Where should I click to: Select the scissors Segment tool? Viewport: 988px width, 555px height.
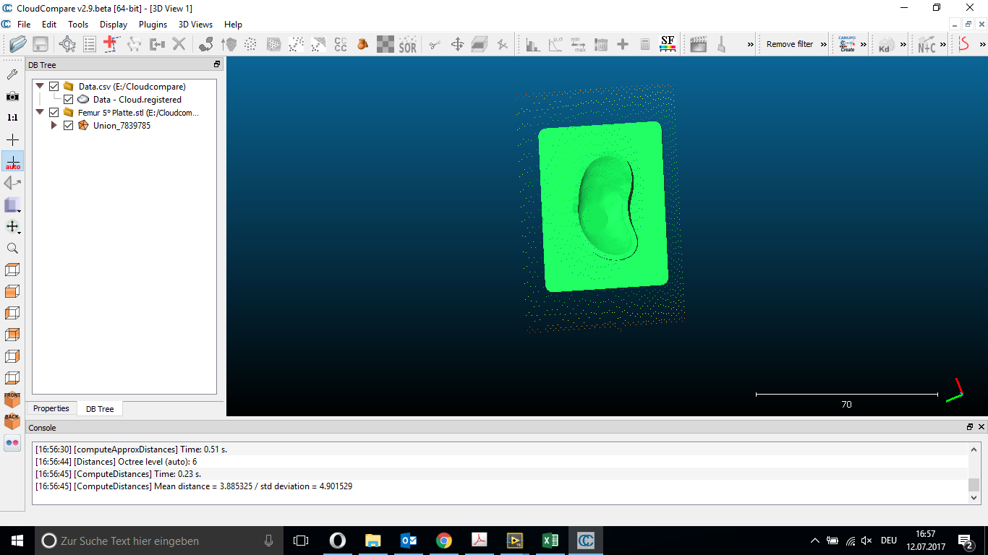tap(435, 44)
